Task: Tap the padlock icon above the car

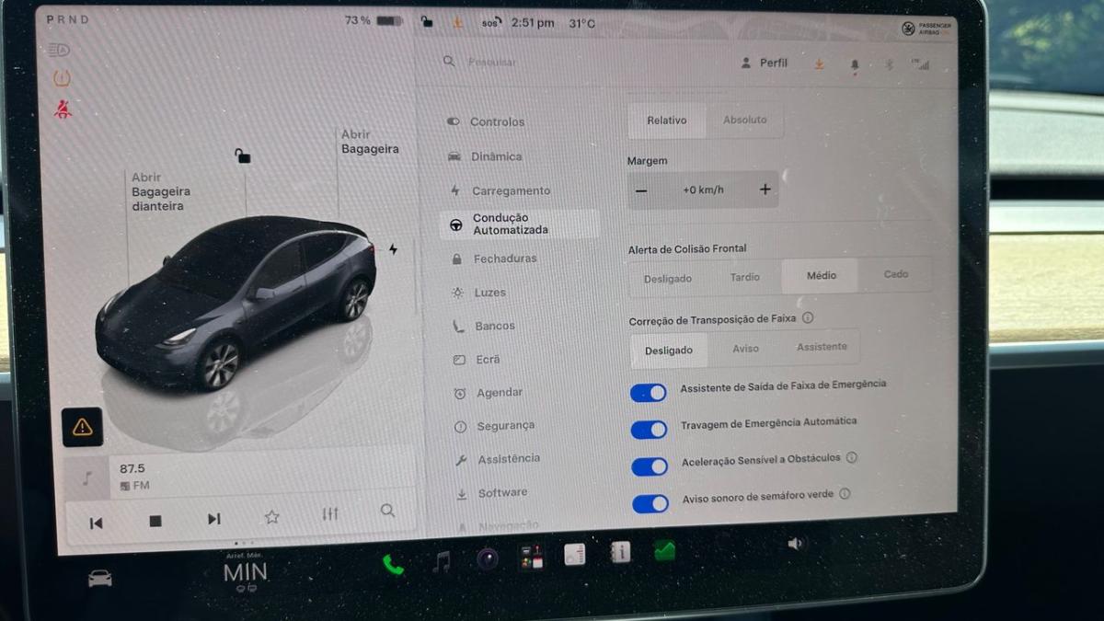Action: [242, 155]
